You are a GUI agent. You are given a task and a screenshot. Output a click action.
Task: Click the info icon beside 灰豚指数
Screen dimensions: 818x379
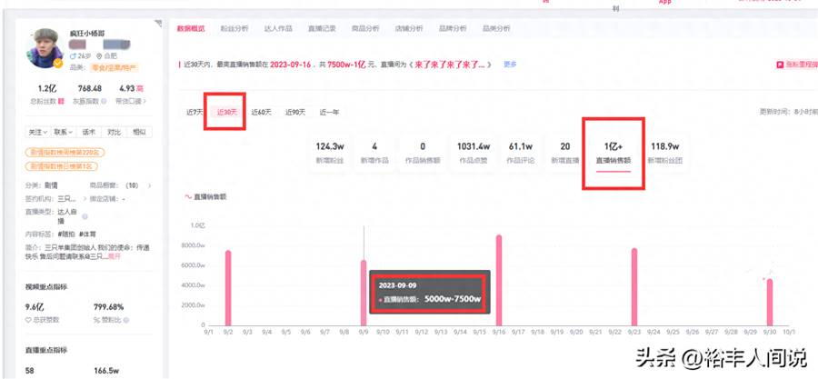click(x=104, y=101)
